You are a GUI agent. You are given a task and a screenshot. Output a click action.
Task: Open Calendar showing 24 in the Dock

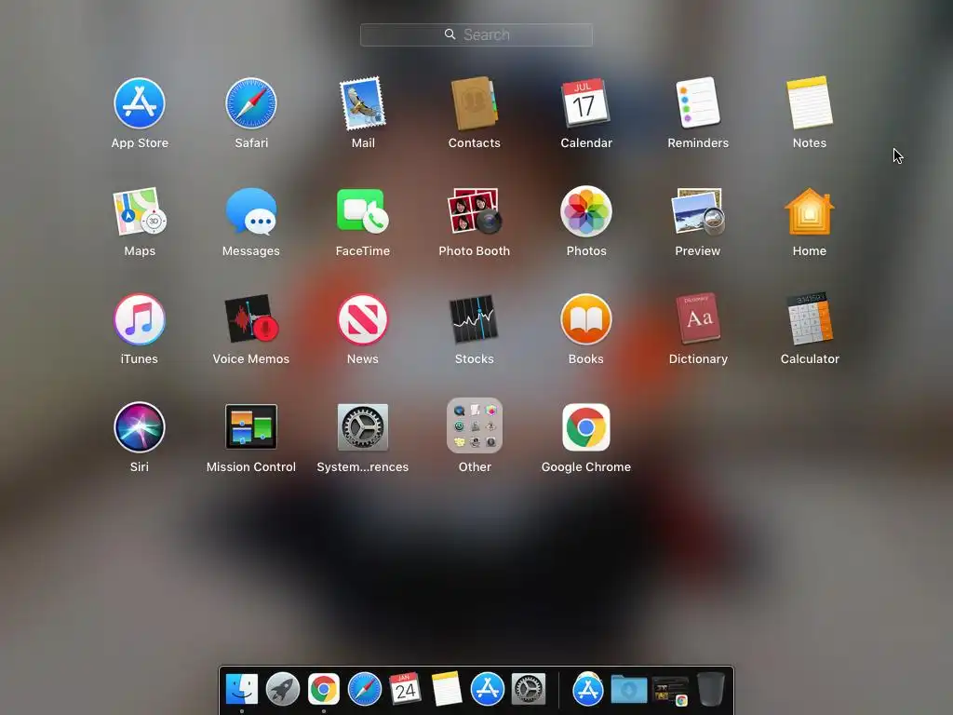pos(406,689)
